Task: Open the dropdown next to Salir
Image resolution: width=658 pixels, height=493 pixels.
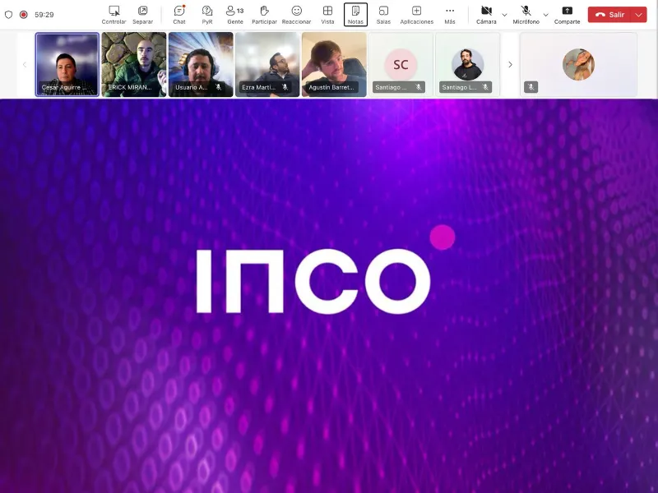Action: pos(639,15)
